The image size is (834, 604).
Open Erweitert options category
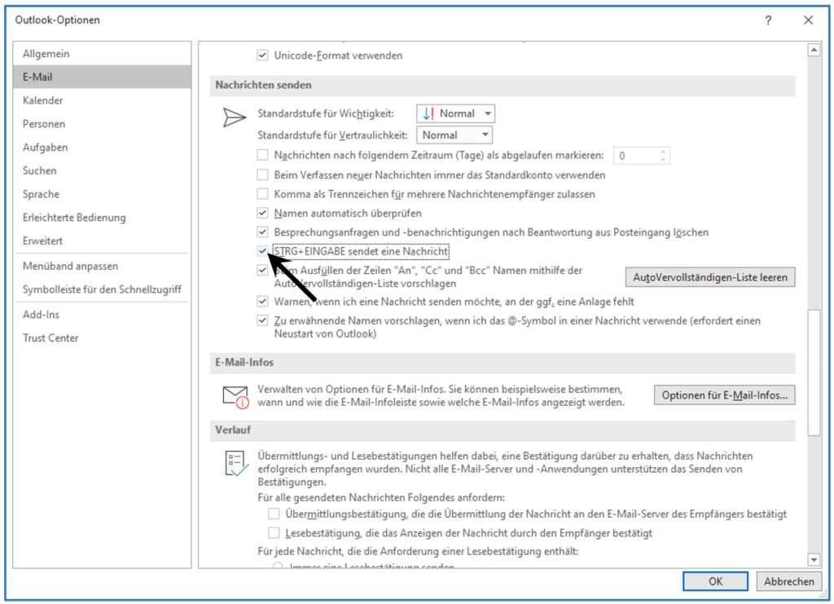click(102, 241)
